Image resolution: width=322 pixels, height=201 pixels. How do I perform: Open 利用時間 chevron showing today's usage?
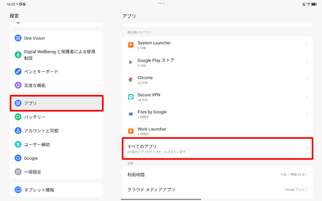pyautogui.click(x=306, y=175)
